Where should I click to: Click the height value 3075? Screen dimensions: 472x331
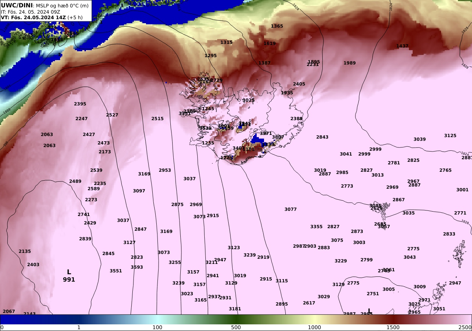coord(337,240)
